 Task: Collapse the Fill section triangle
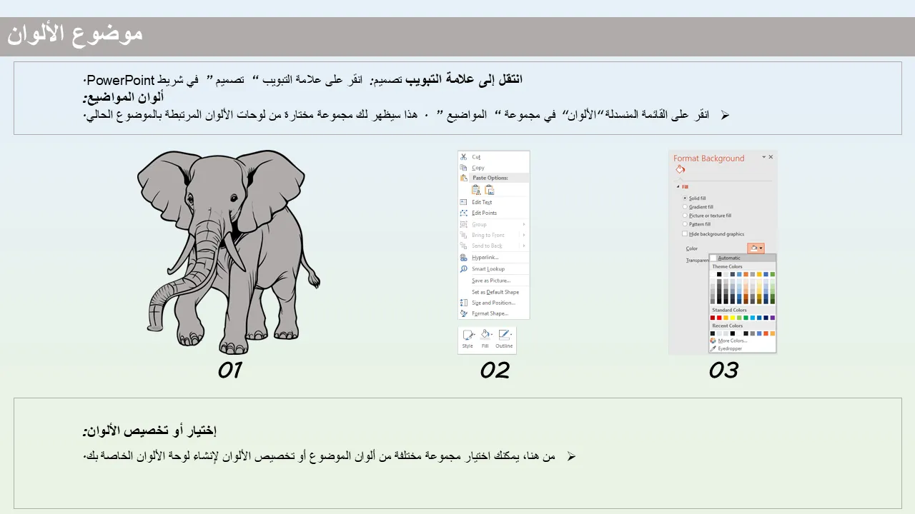pyautogui.click(x=678, y=187)
